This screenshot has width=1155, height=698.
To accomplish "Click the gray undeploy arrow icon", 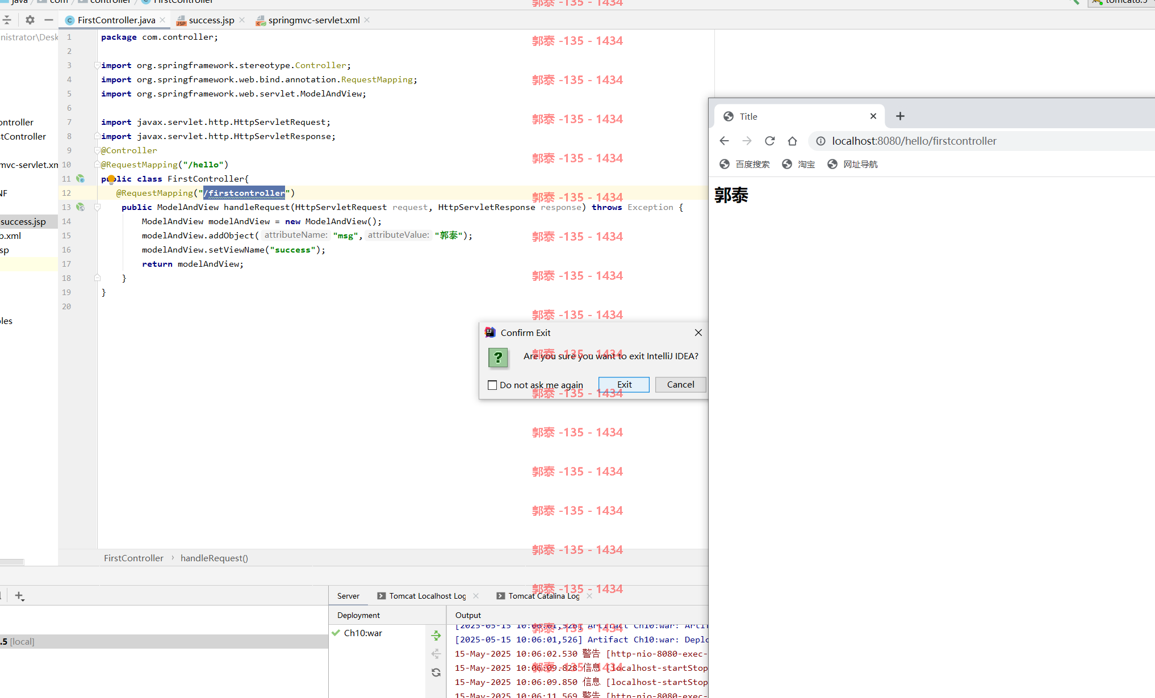I will pyautogui.click(x=436, y=654).
